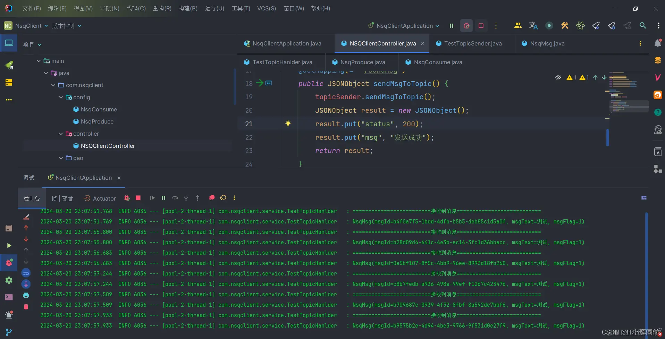Open Code With Me people icon
This screenshot has width=665, height=339.
pos(518,25)
